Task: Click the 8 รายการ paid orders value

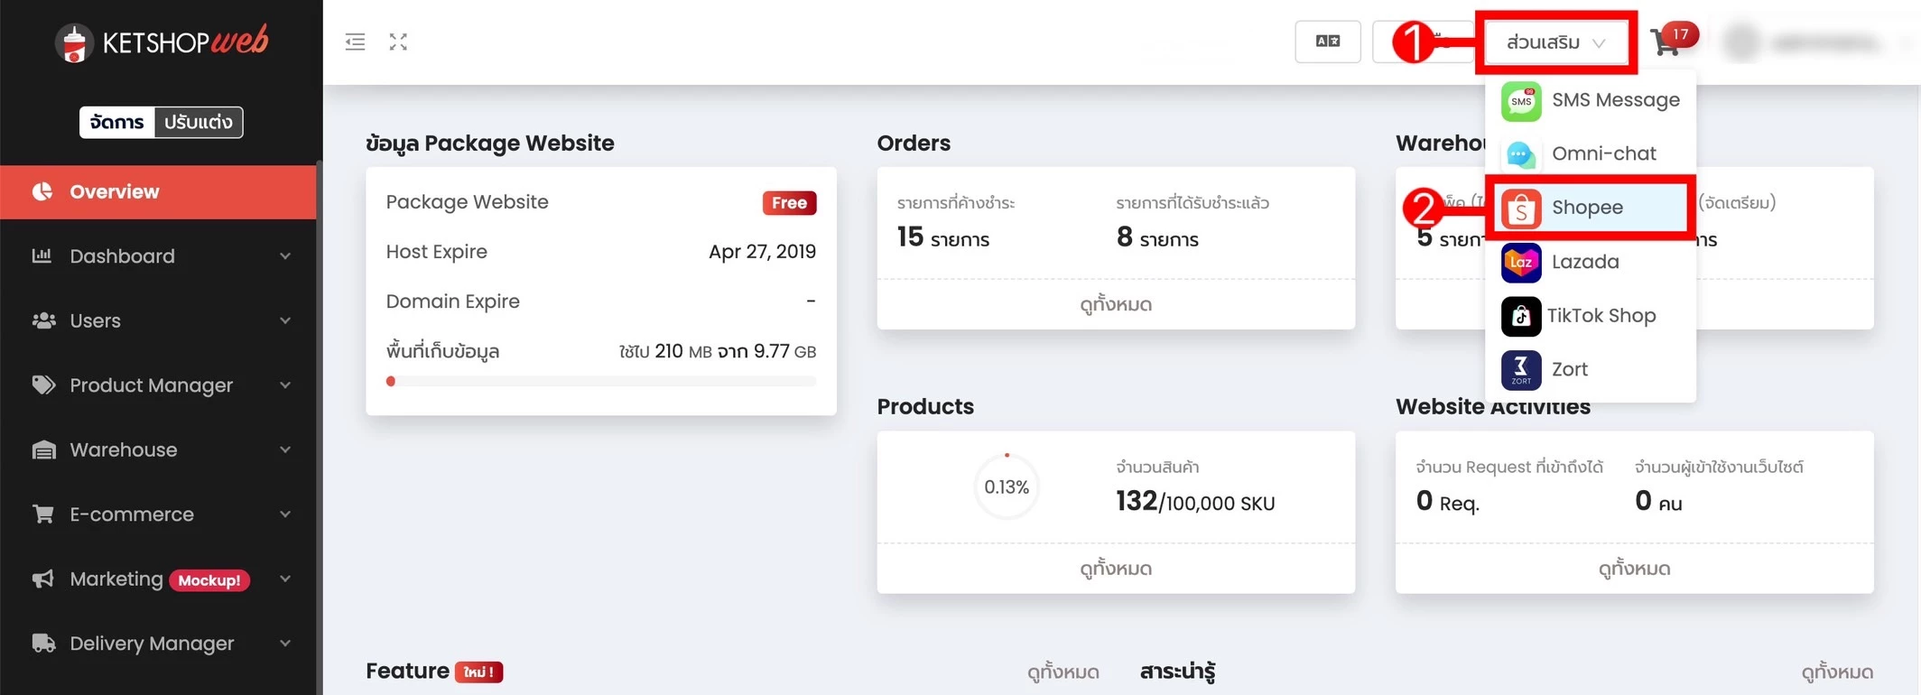Action: tap(1157, 237)
